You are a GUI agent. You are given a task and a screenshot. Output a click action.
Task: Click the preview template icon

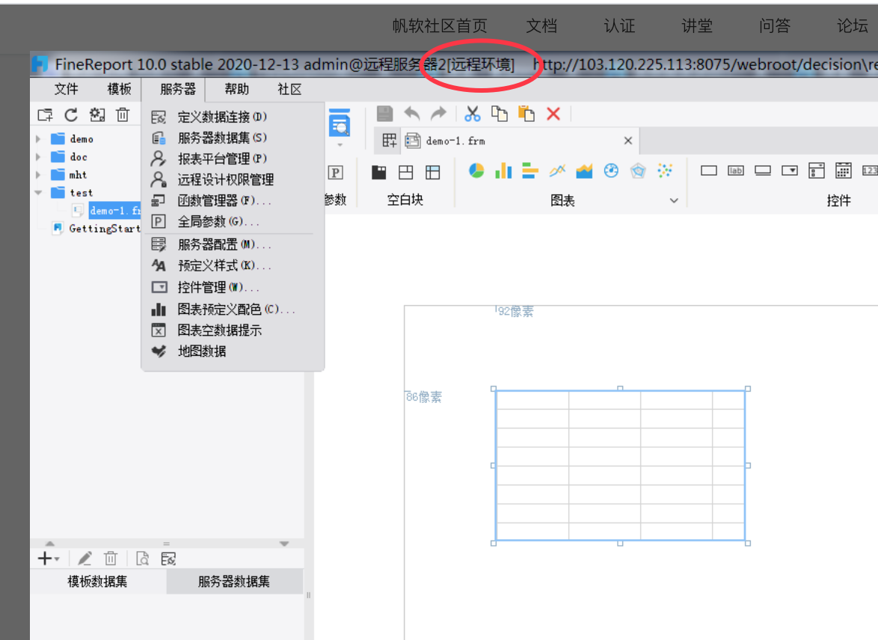tap(340, 122)
